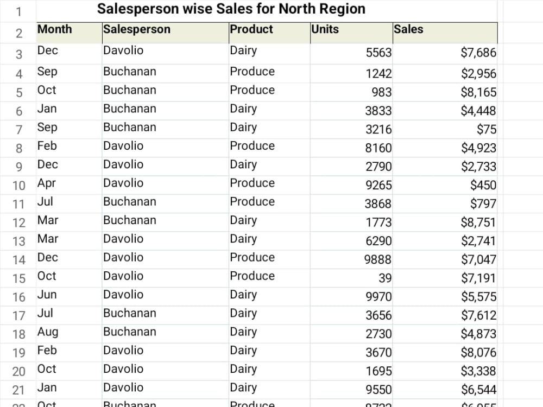Select the Jun month cell

70,297
